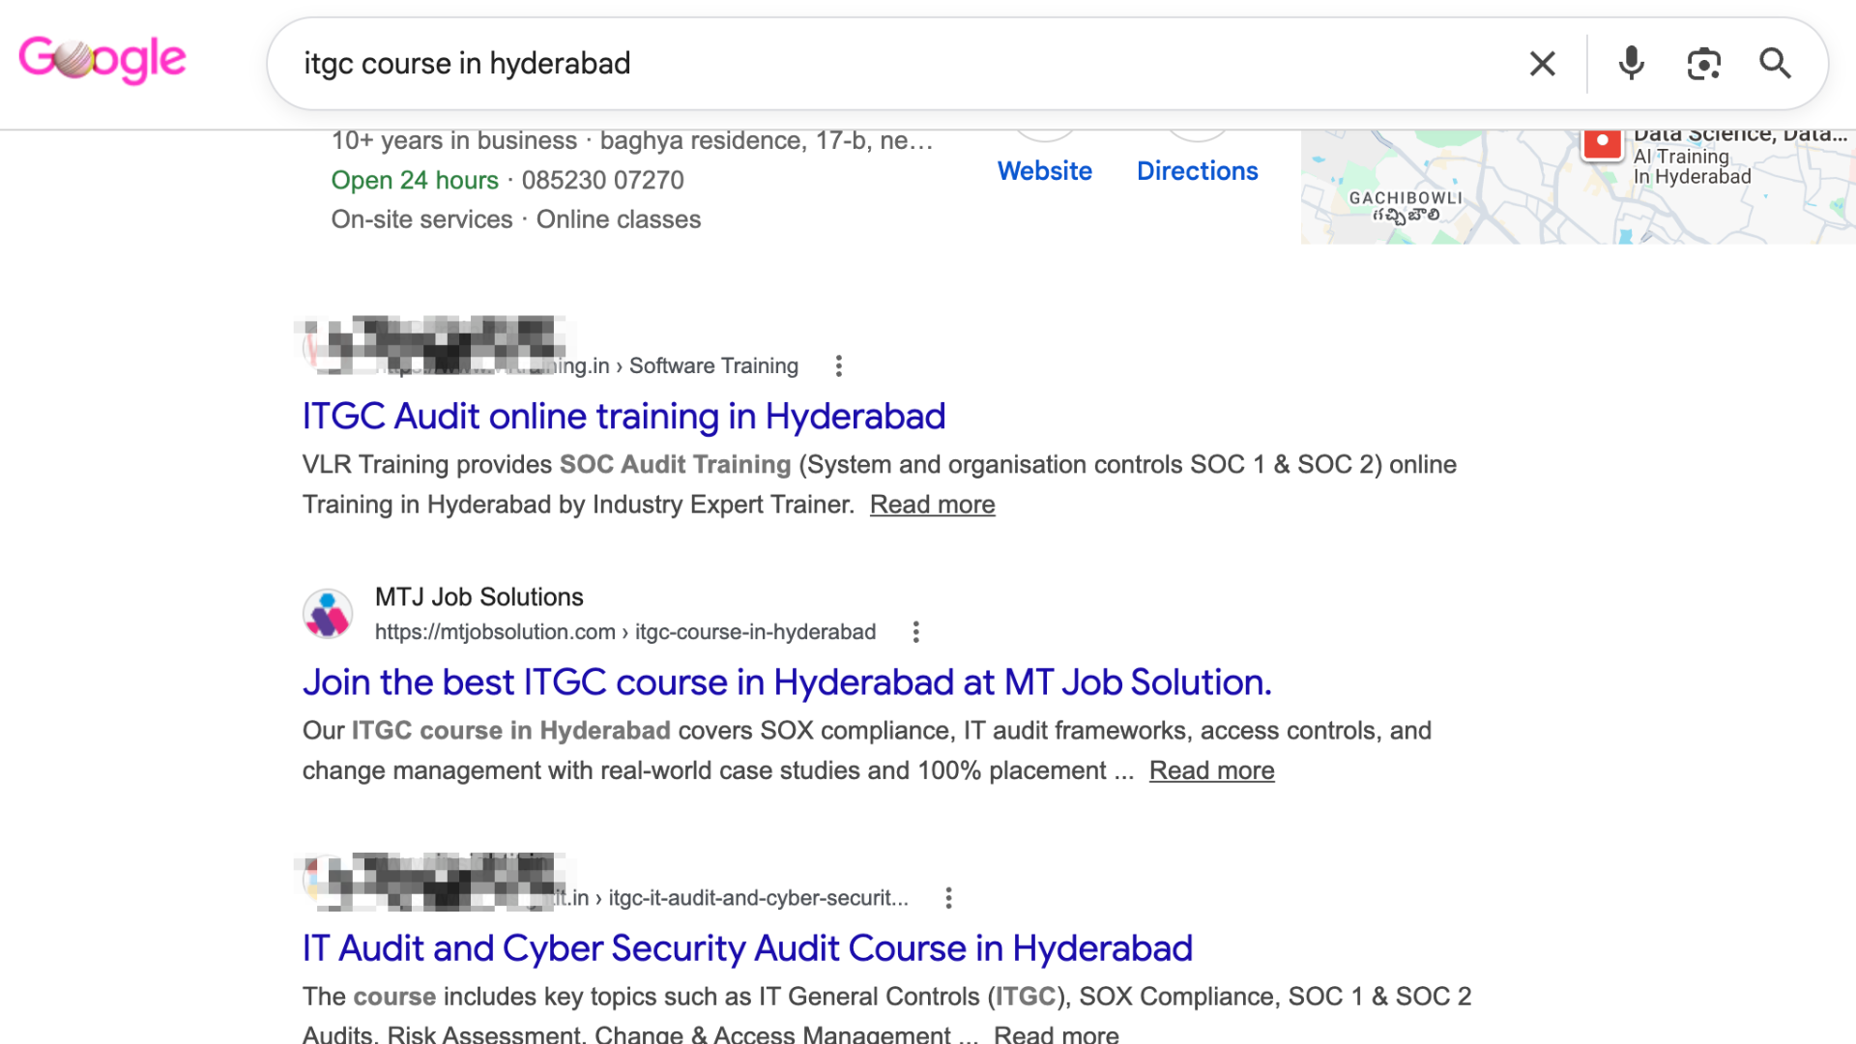Open three-dot menu for the itgc-it-audit-and-cyber-securit result
This screenshot has height=1044, width=1856.
948,898
